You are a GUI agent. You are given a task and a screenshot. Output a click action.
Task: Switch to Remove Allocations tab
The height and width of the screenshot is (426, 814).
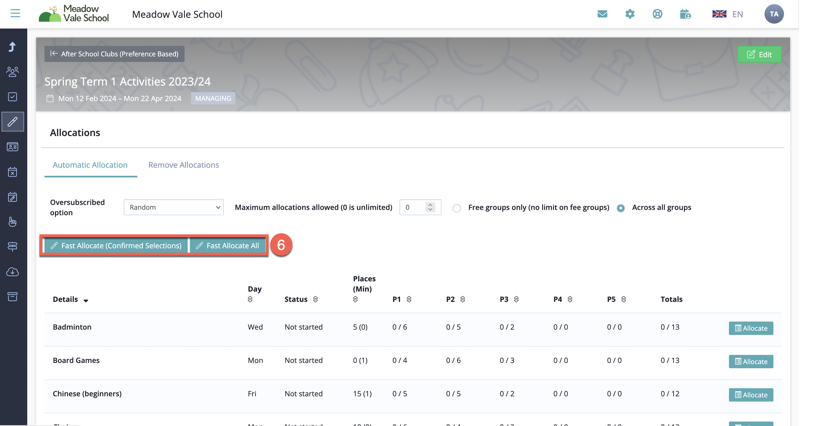click(183, 165)
